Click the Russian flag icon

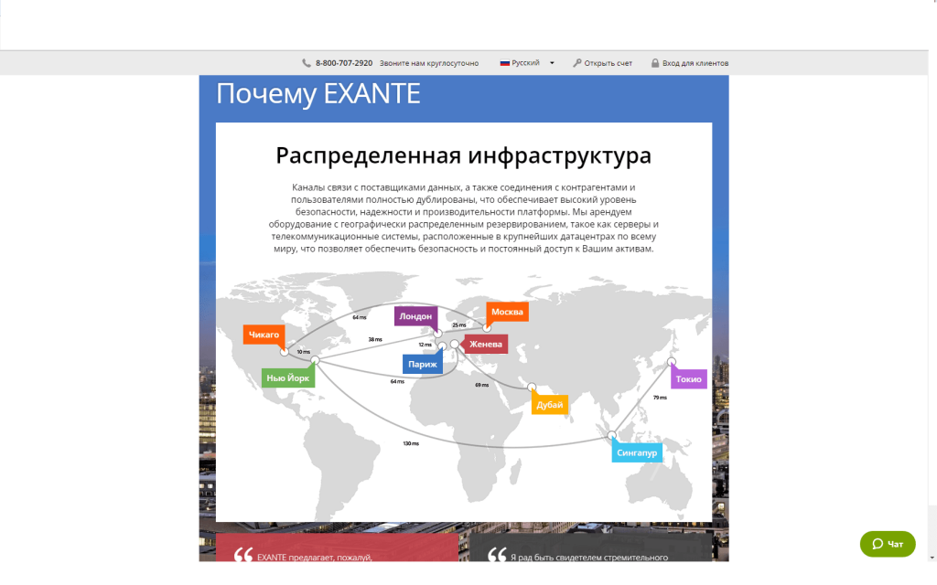tap(505, 63)
